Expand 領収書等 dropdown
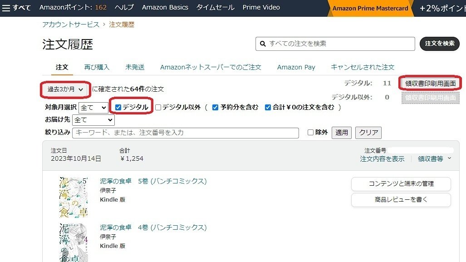 tap(435, 159)
